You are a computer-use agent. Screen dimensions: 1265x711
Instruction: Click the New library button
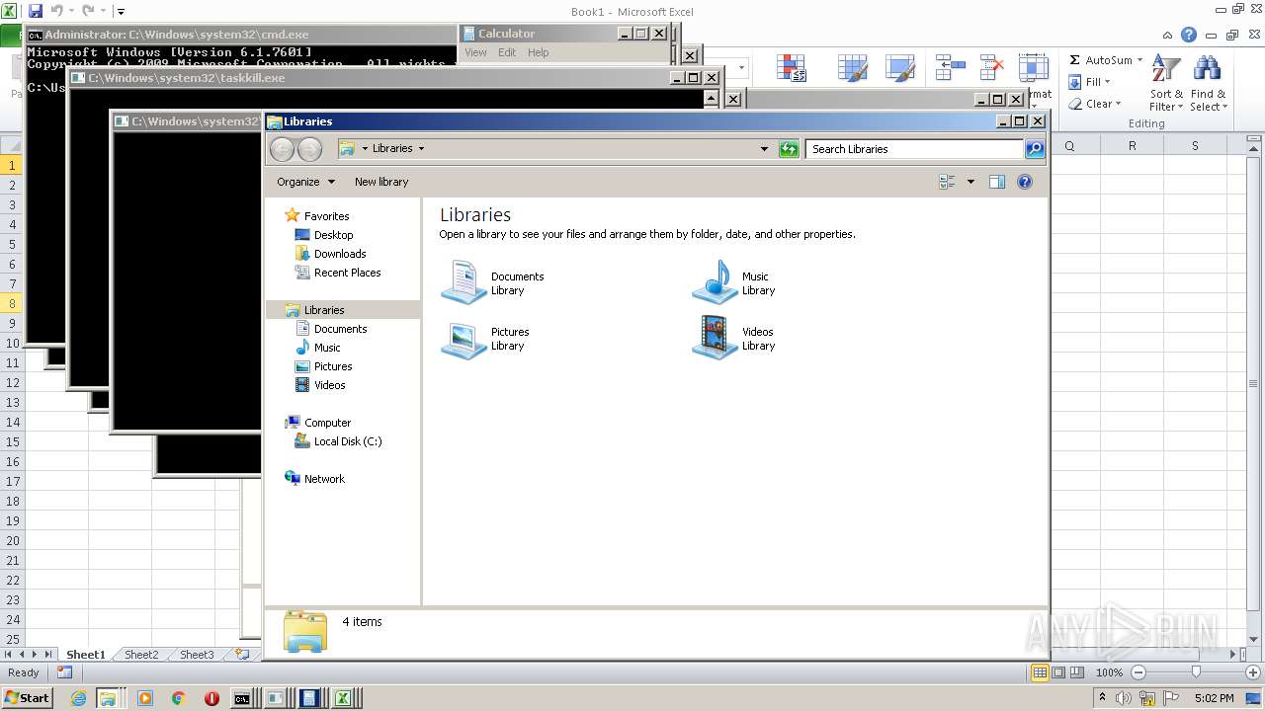381,182
